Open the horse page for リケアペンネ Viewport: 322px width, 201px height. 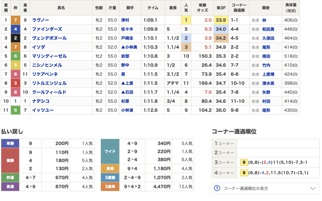(x=45, y=74)
